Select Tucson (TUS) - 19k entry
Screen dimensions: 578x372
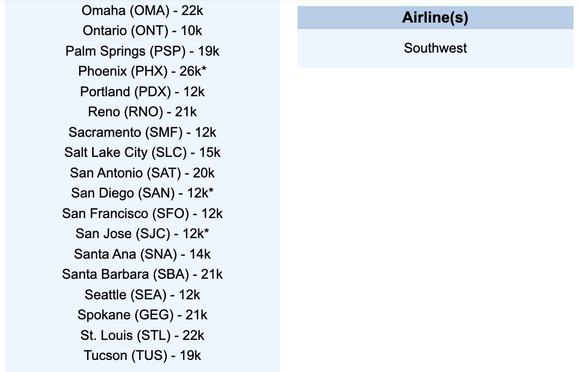tap(142, 355)
